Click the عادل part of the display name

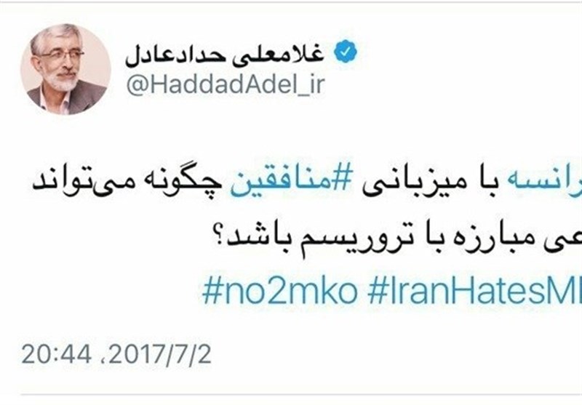[x=150, y=56]
